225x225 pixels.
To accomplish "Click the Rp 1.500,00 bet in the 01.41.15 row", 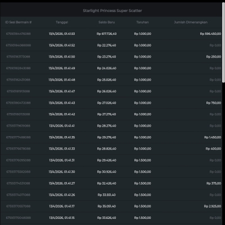I will 142,218.
